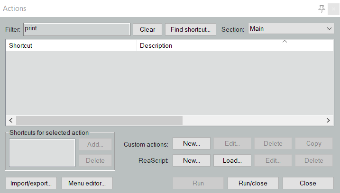Click the horizontal scrollbar thumb

pos(99,121)
